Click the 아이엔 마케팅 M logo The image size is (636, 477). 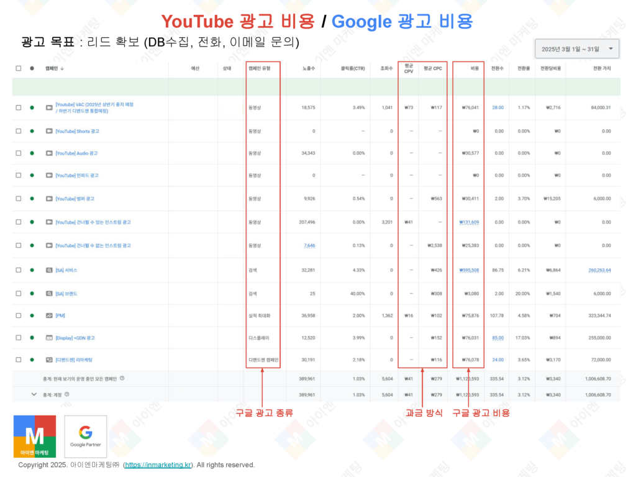[x=35, y=437]
